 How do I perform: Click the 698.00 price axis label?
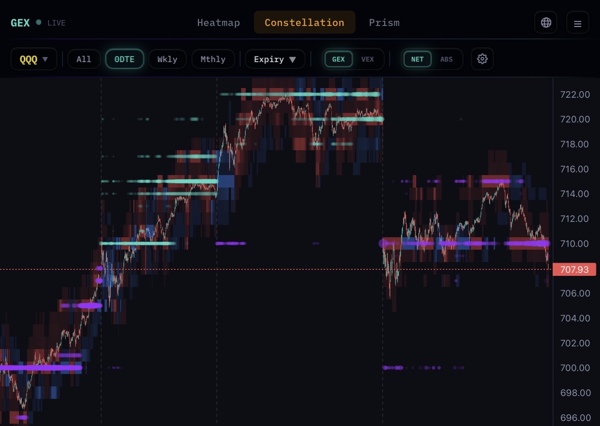click(575, 393)
